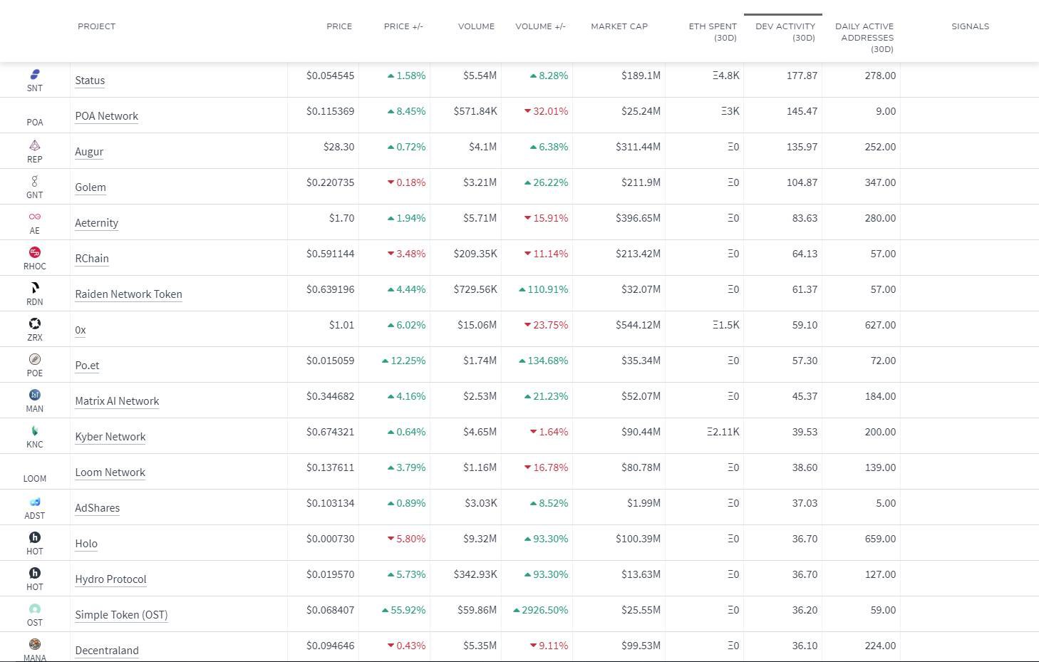Click Simple Token volume change 2926.50%
Viewport: 1039px width, 662px height.
coord(541,610)
